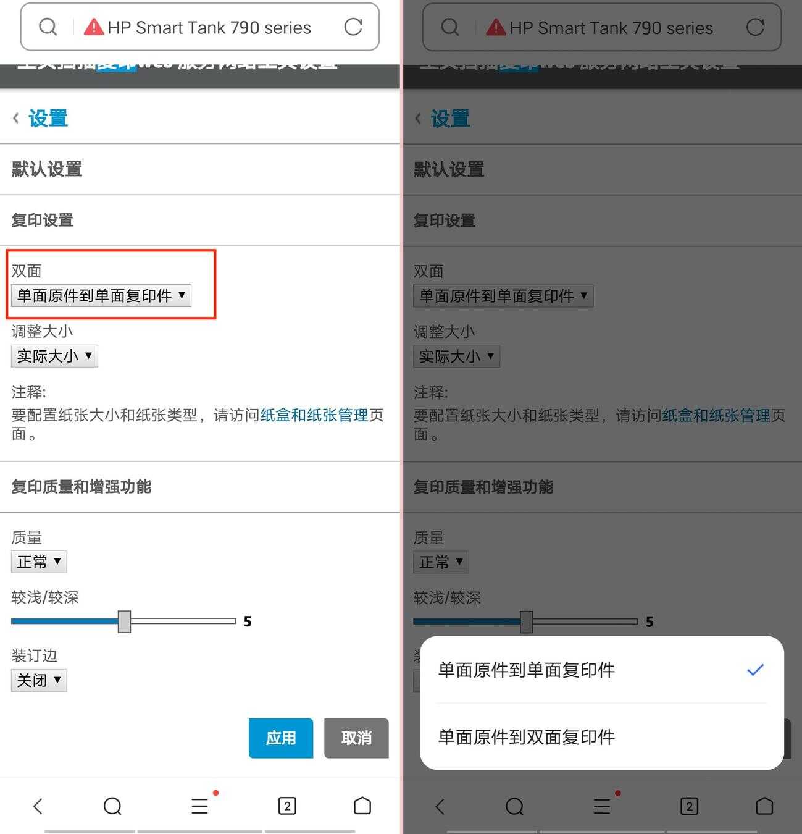Screen dimensions: 802x834
Task: Tap the search magnifier in left address bar
Action: point(48,27)
